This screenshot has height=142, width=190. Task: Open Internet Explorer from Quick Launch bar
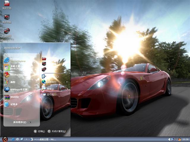13,139
